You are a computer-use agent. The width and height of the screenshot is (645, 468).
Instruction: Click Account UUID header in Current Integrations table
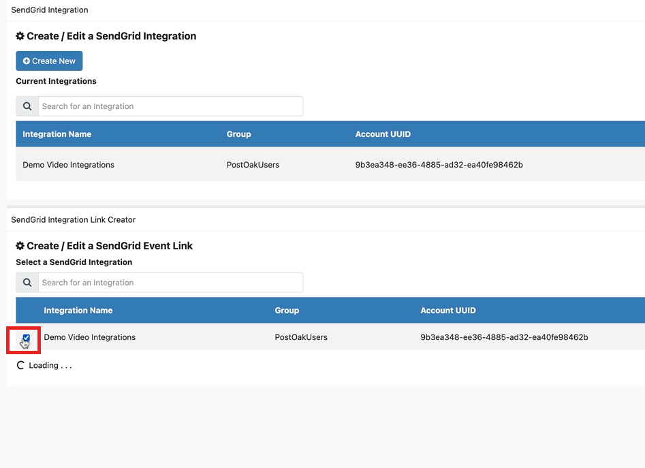(x=383, y=134)
